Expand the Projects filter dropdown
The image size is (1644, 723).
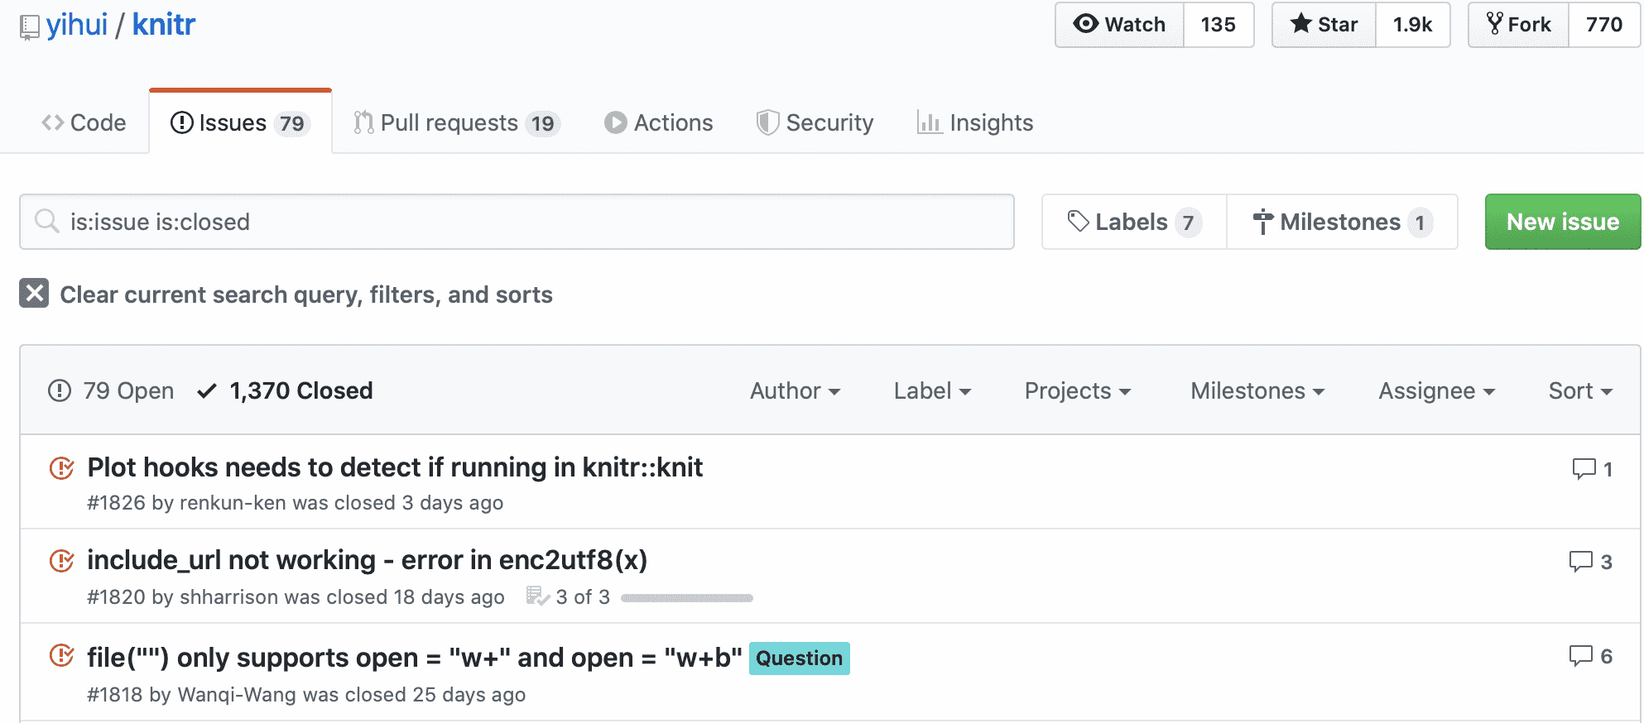click(1078, 390)
